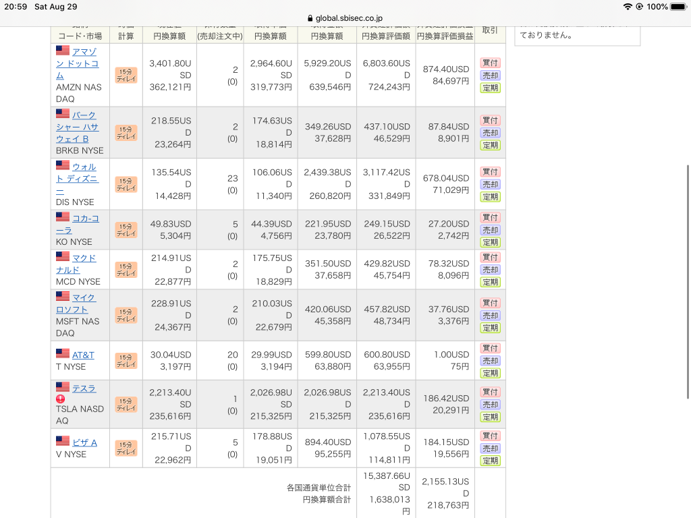Click the 678.04USD profit value for Disney
The width and height of the screenshot is (691, 518).
[x=446, y=178]
